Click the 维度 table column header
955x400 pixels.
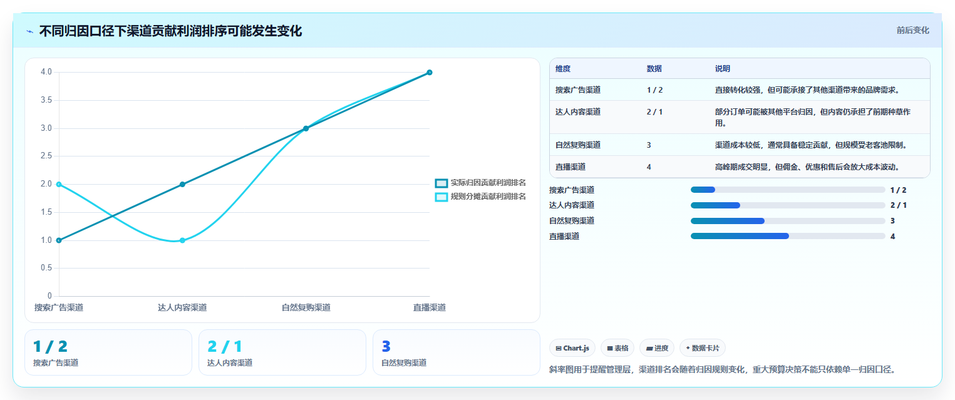pyautogui.click(x=563, y=69)
